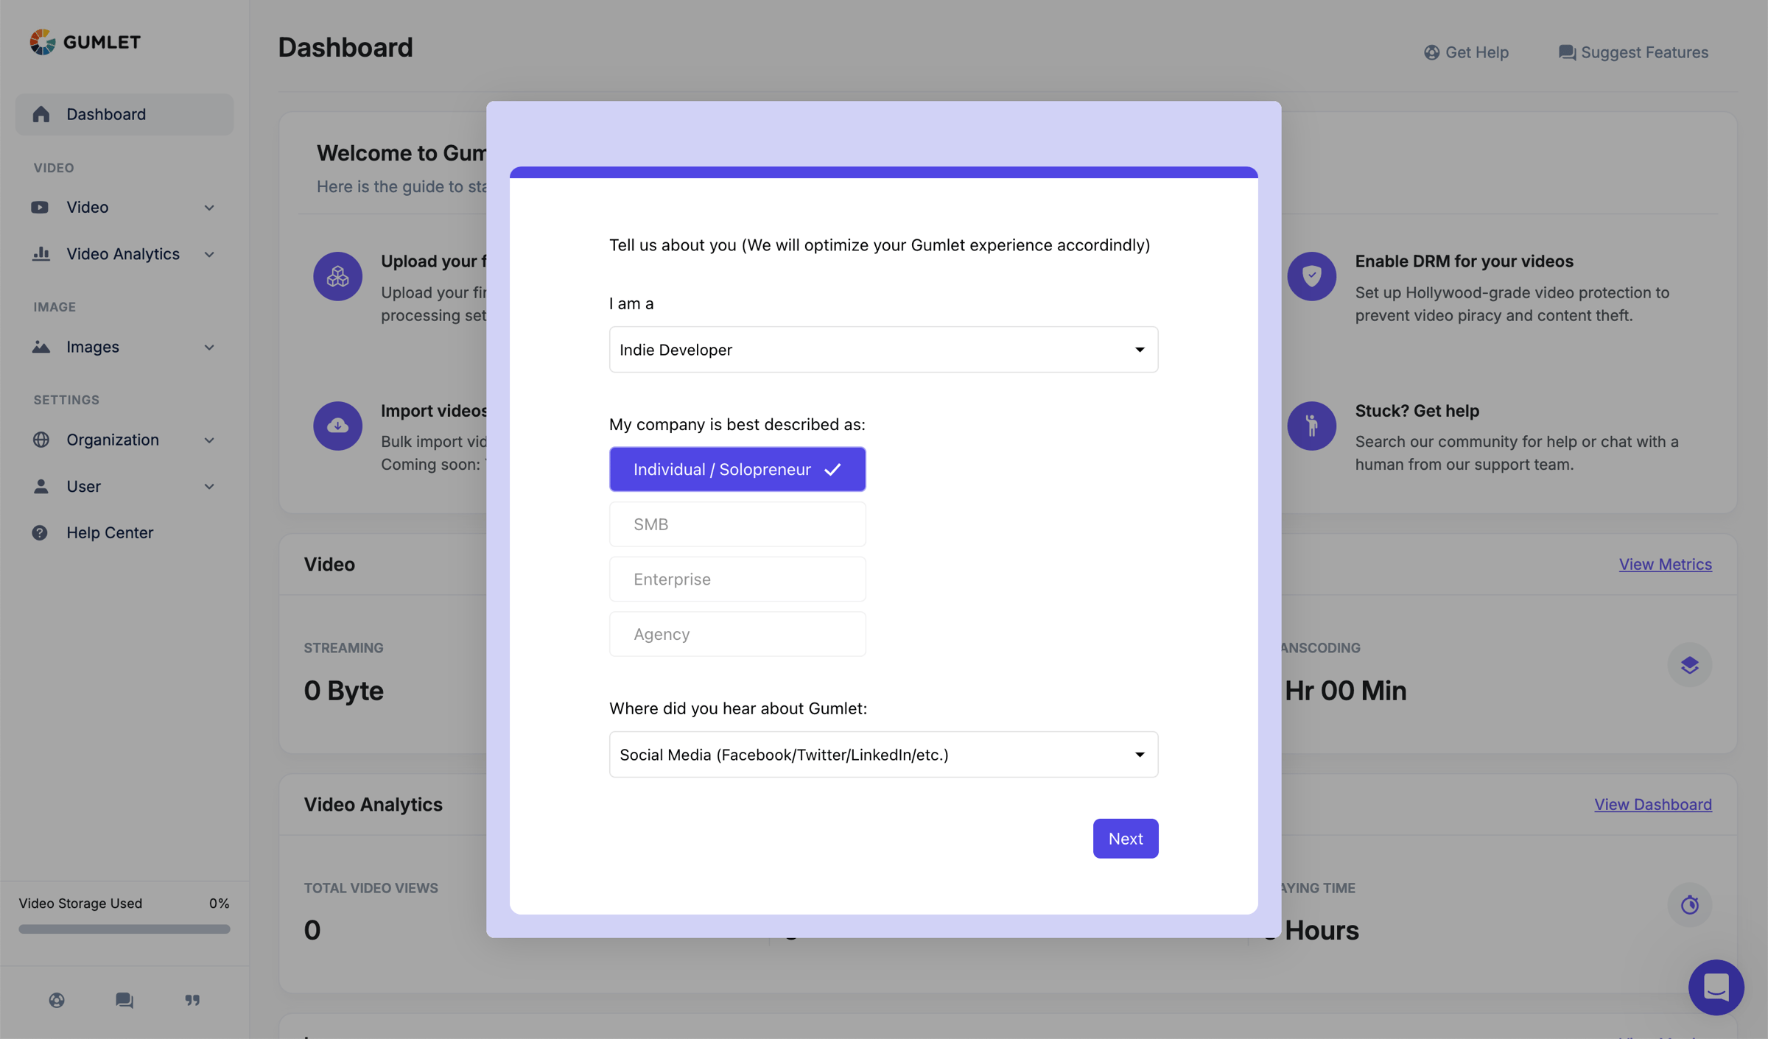Click the Enable DRM shield icon
The image size is (1768, 1039).
(1312, 276)
